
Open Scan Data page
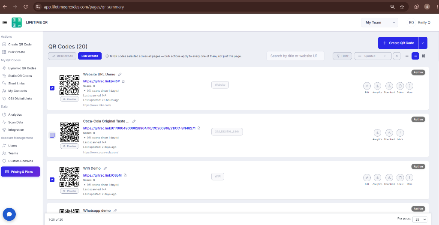pyautogui.click(x=15, y=122)
